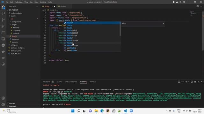The image size is (204, 114).
Task: Open the Thunder Client lightning icon
Action: [3, 64]
